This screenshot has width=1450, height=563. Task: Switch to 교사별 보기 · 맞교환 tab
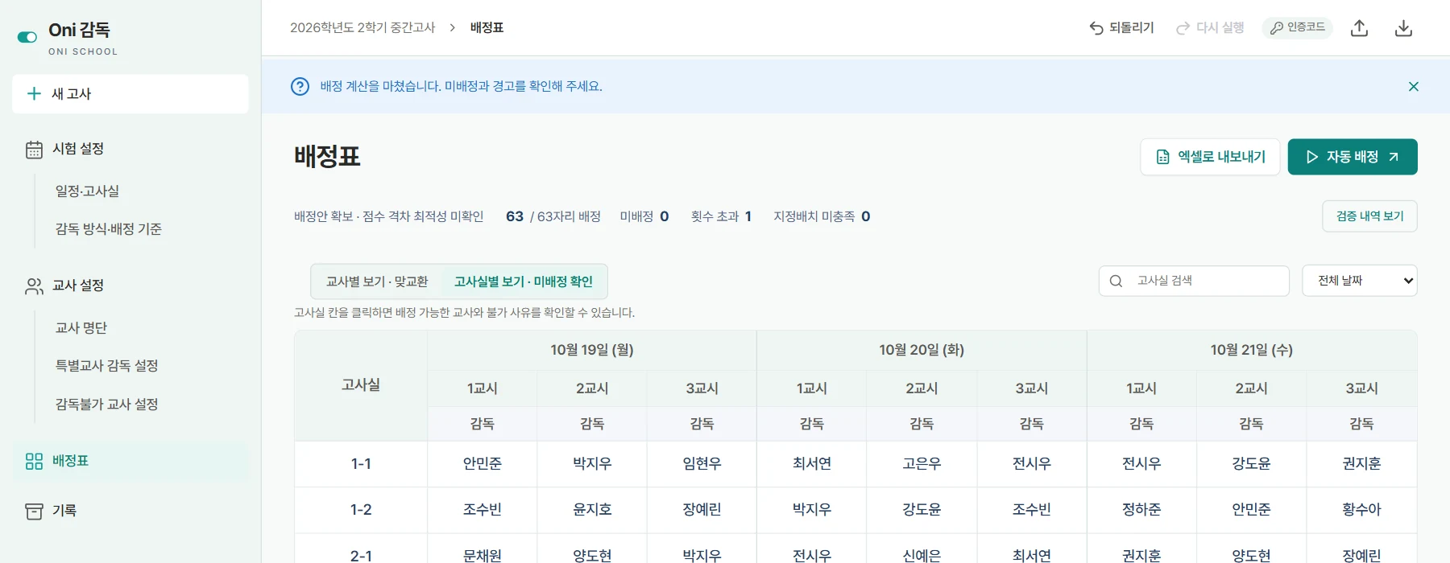377,281
